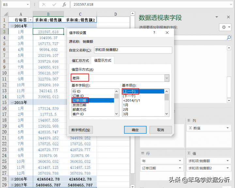Viewport: 235px width, 188px height.
Task: Click field list pane scroll down arrow
Action: click(229, 101)
